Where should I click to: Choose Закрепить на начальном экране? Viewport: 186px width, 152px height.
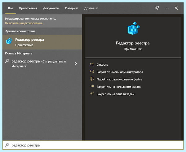click(x=119, y=87)
